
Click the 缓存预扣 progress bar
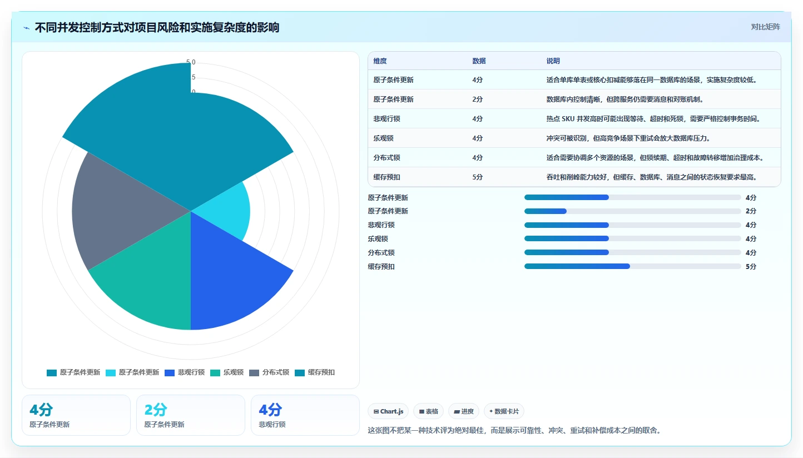coord(633,266)
